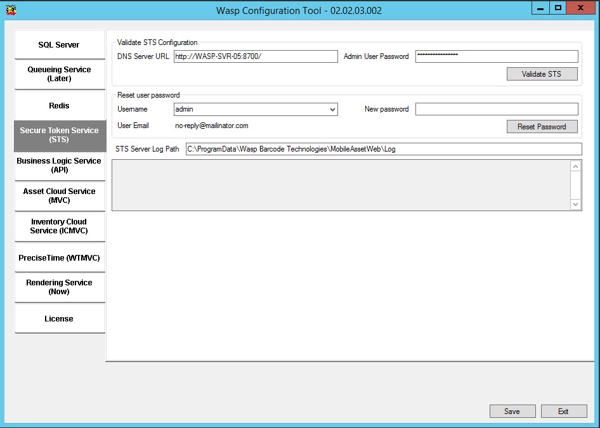
Task: Open the SQL Server tab
Action: [59, 45]
